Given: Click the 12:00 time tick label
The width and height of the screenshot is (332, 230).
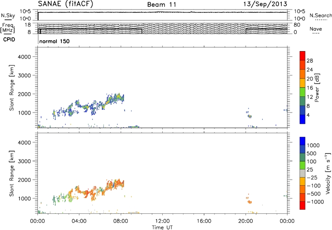Looking at the screenshot, I should [162, 221].
